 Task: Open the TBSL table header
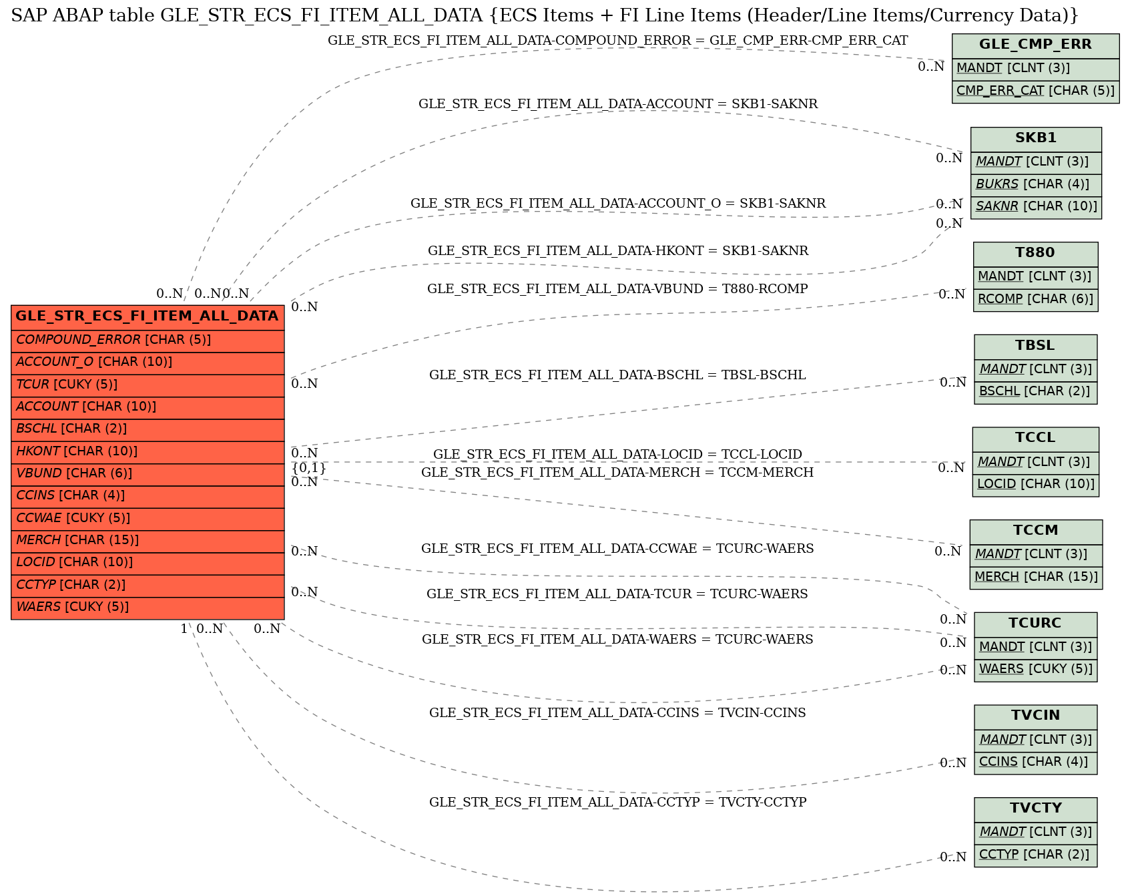1035,347
